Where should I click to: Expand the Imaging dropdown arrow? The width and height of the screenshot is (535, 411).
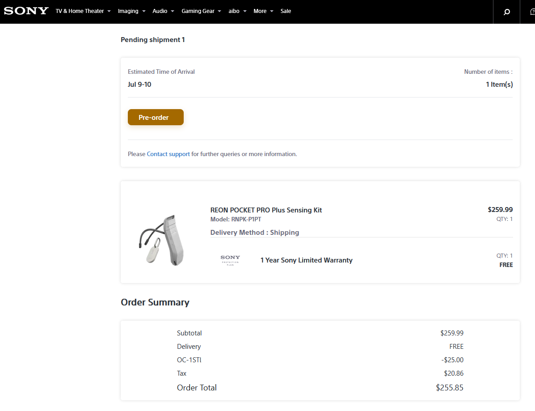[x=144, y=11]
